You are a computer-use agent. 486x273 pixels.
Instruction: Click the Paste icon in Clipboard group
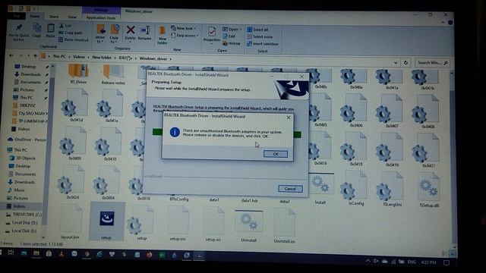[50, 30]
